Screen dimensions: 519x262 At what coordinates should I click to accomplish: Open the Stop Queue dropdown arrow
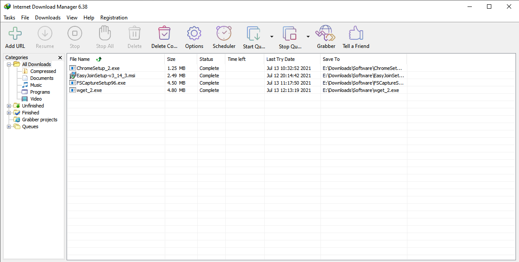pos(308,37)
